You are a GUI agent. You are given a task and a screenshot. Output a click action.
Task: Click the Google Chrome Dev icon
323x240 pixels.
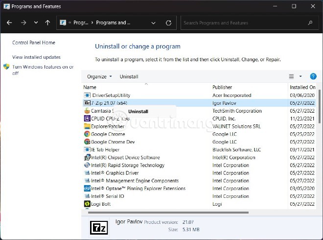(87, 142)
